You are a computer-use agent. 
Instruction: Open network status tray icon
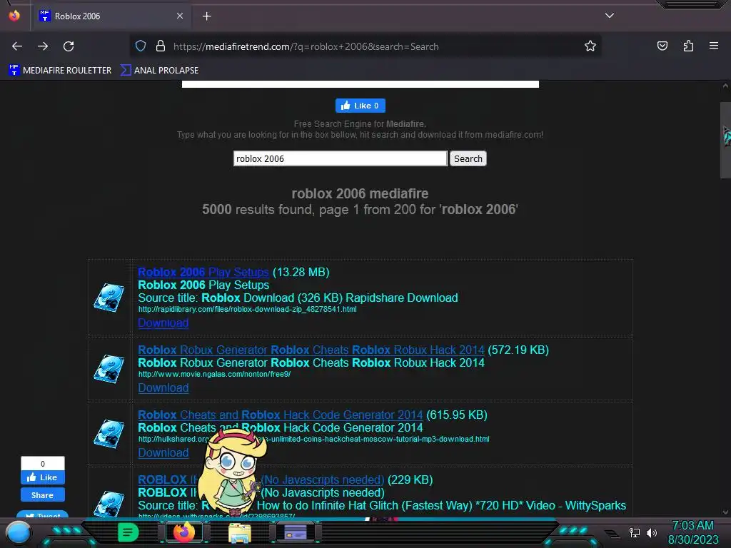(635, 532)
